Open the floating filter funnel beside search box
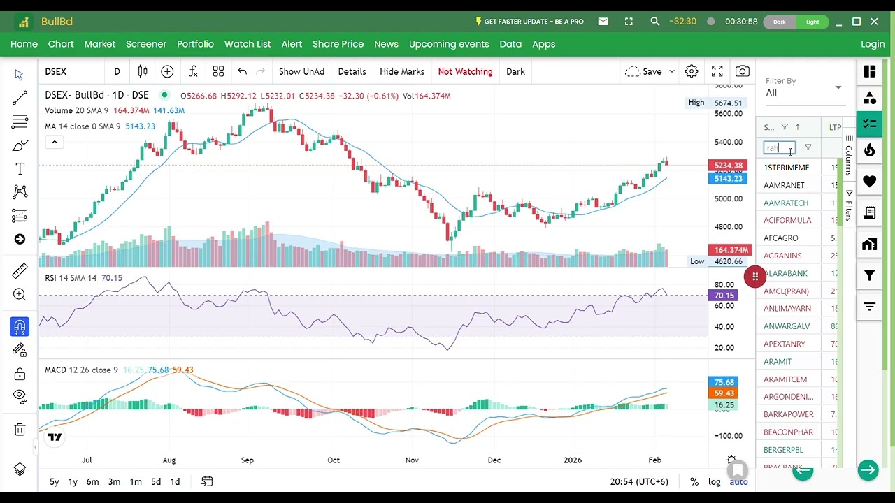 [808, 147]
